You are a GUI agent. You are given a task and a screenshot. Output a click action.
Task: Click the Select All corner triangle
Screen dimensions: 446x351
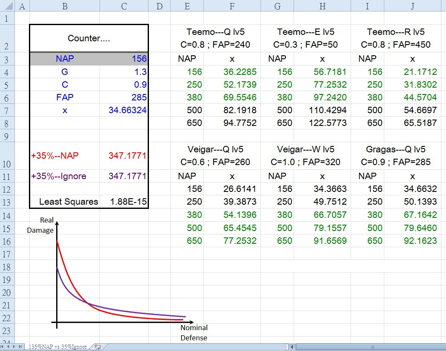coord(8,6)
